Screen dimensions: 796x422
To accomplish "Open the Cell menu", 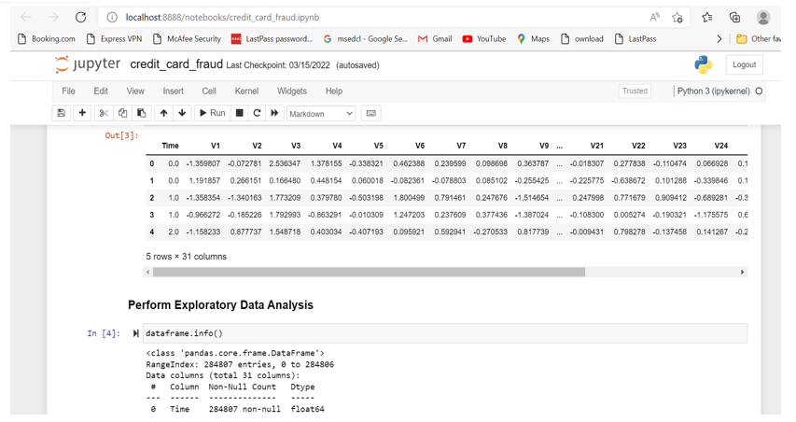I will coord(209,91).
